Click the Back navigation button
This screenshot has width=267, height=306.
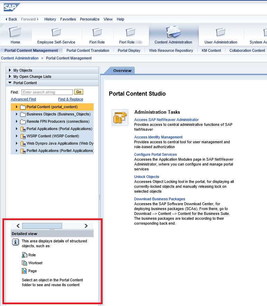coord(11,19)
